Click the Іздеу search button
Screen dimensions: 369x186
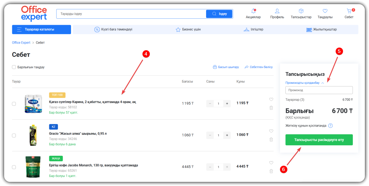point(219,14)
